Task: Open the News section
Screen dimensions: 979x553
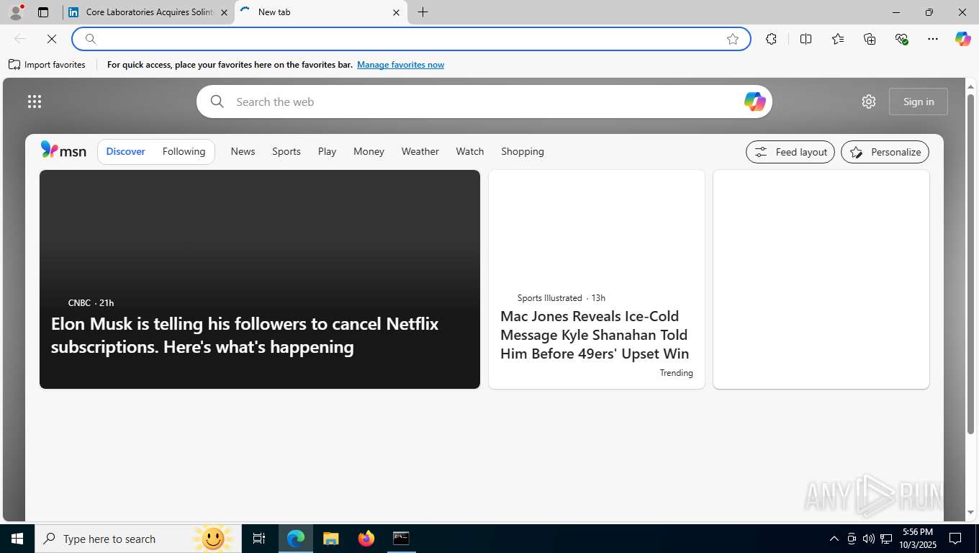Action: (x=243, y=151)
